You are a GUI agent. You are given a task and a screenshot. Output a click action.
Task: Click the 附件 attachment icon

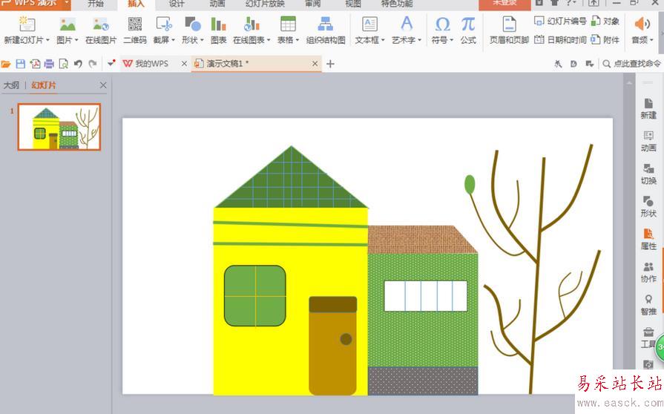[605, 40]
